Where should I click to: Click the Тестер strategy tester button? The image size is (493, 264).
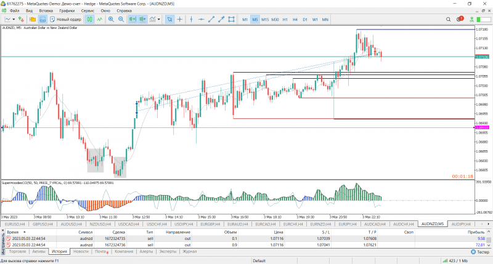[x=480, y=252]
